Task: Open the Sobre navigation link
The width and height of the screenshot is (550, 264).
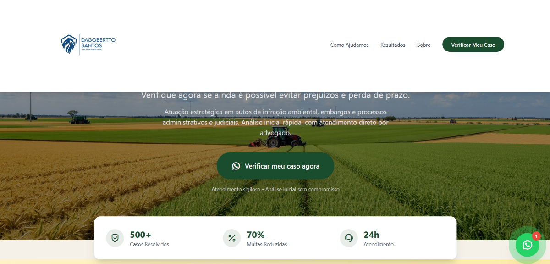Action: pos(423,45)
